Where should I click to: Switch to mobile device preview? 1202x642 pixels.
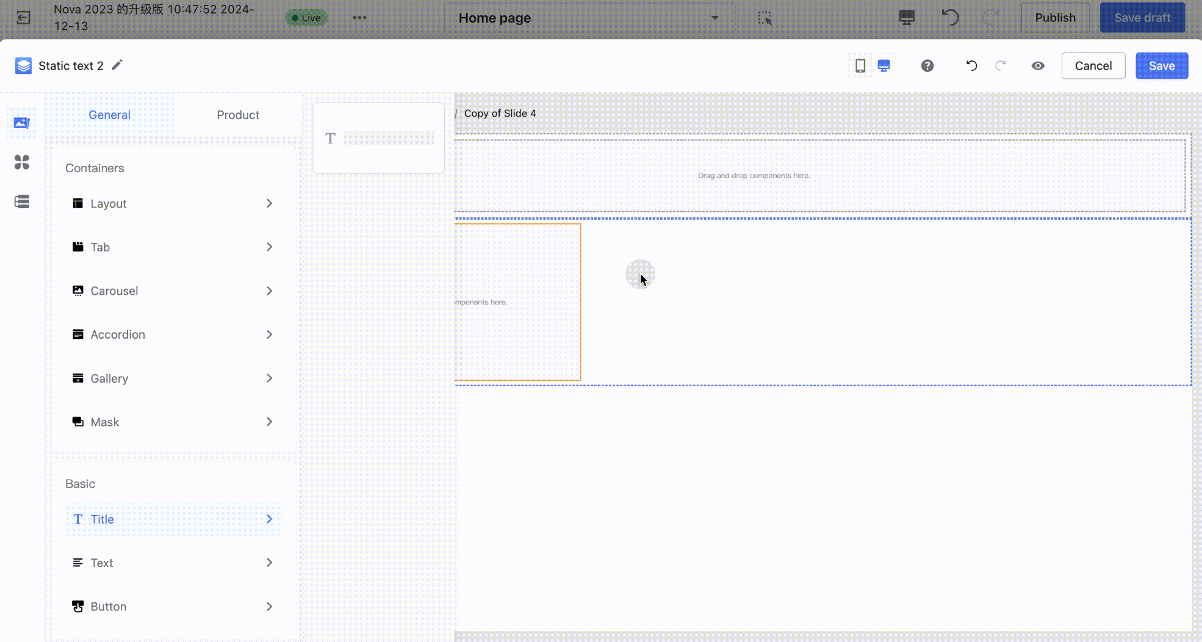tap(860, 66)
